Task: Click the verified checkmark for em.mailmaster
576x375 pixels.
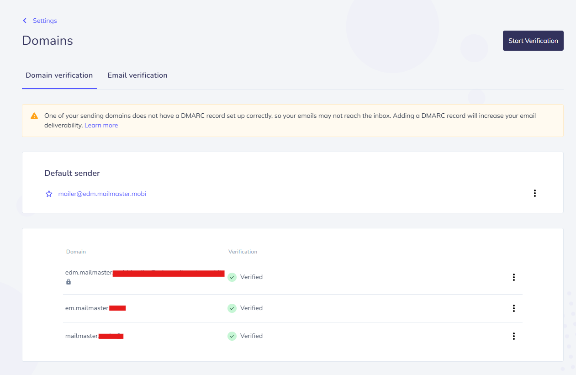Action: point(232,308)
